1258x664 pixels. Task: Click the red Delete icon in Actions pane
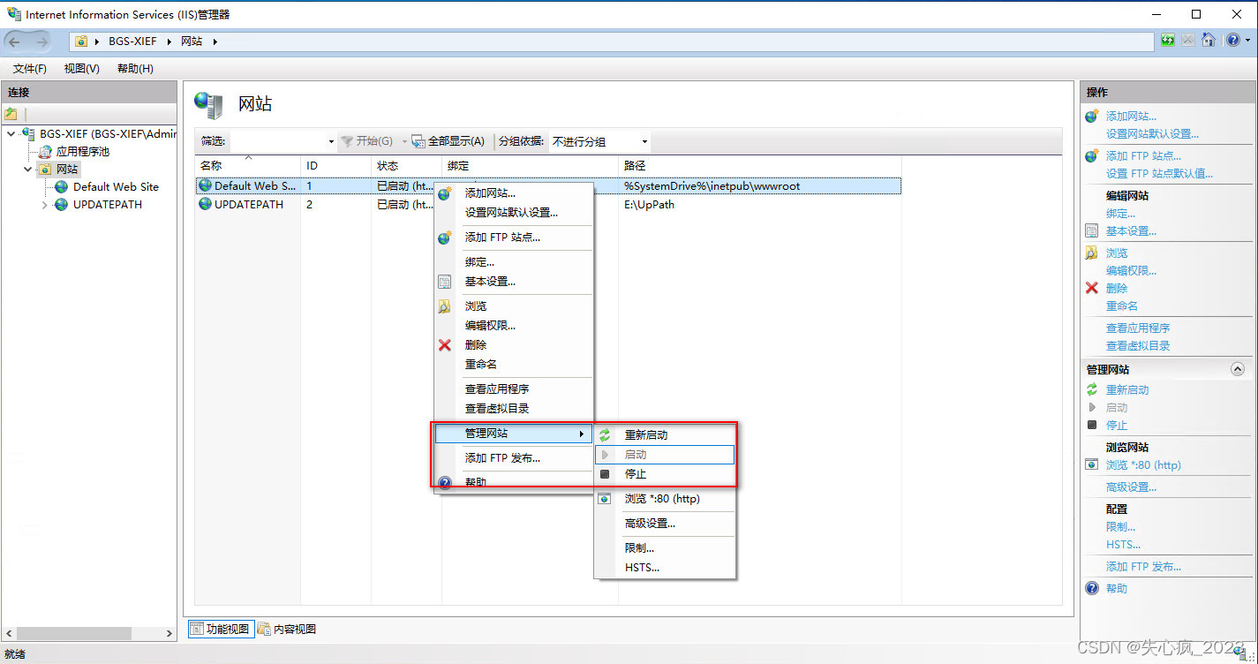pos(1092,288)
